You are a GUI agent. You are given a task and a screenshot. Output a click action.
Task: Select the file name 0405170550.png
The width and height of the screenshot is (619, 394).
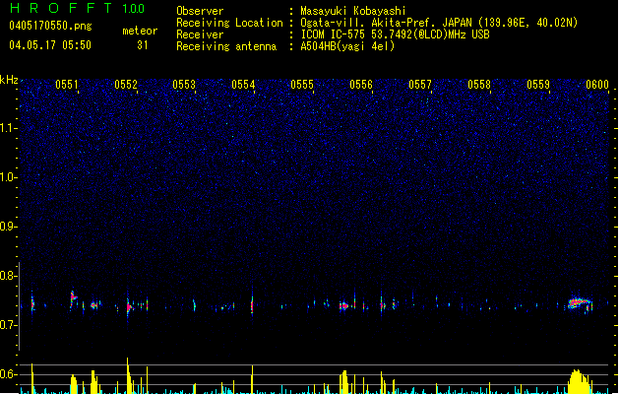coord(50,26)
